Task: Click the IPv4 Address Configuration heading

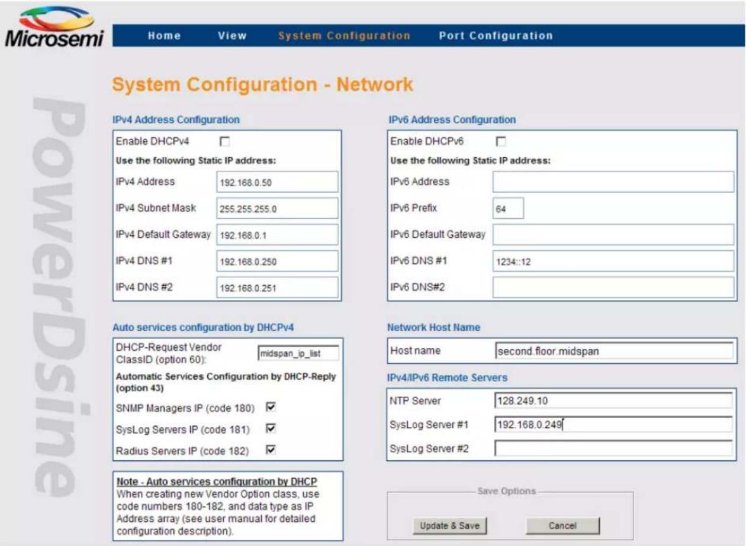Action: click(176, 119)
